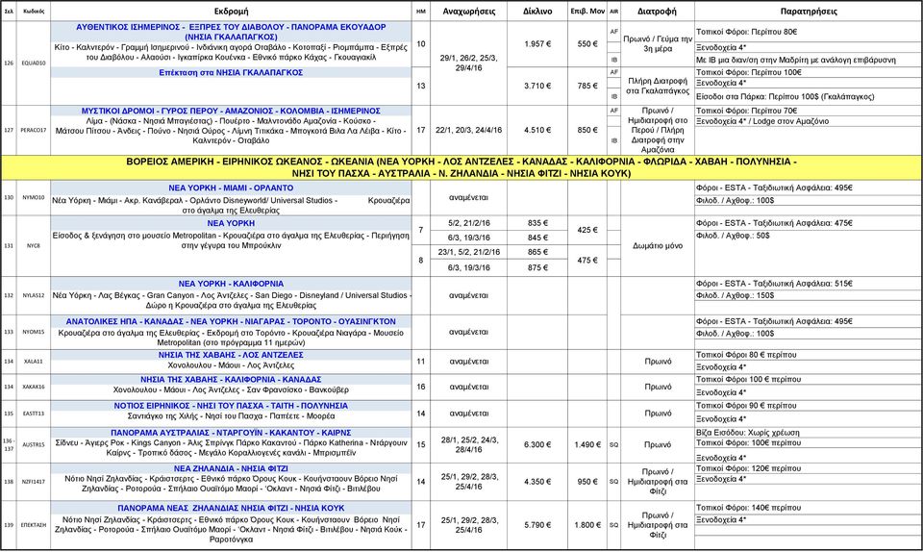This screenshot has width=923, height=552.
Task: Select trip code 'EASTT13'
Action: pos(34,414)
